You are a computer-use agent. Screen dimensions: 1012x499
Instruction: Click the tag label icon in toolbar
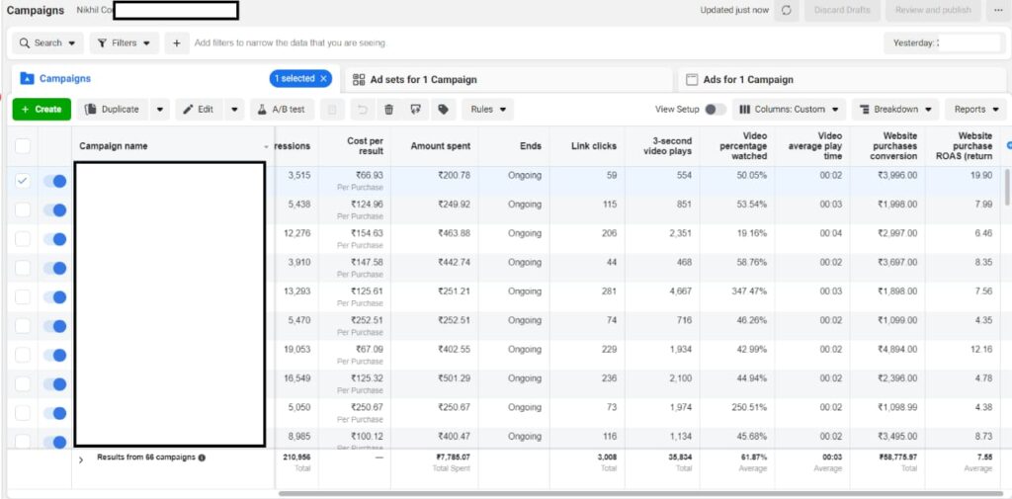443,109
